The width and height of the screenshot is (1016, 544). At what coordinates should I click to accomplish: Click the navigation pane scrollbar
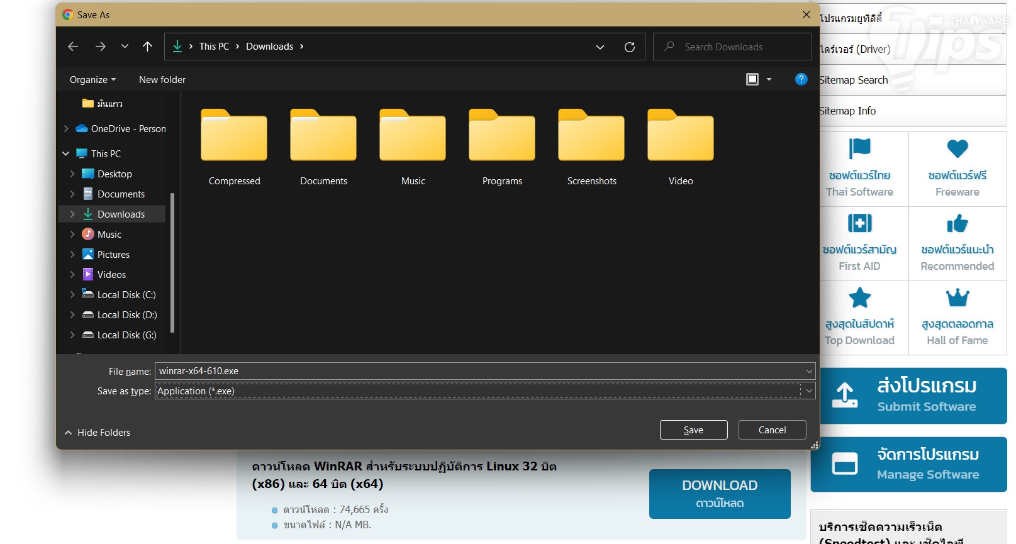point(172,262)
